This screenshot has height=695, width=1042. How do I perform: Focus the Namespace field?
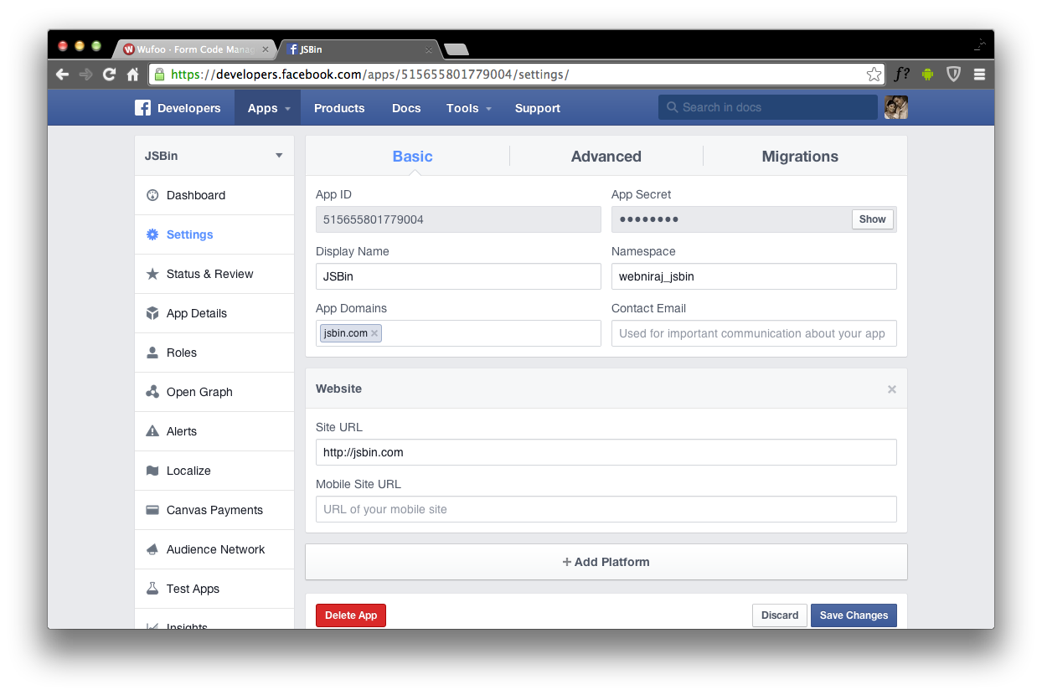tap(754, 276)
